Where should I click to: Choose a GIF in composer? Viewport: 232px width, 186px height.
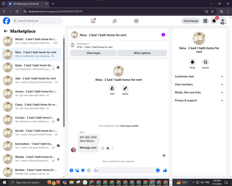pos(89,171)
